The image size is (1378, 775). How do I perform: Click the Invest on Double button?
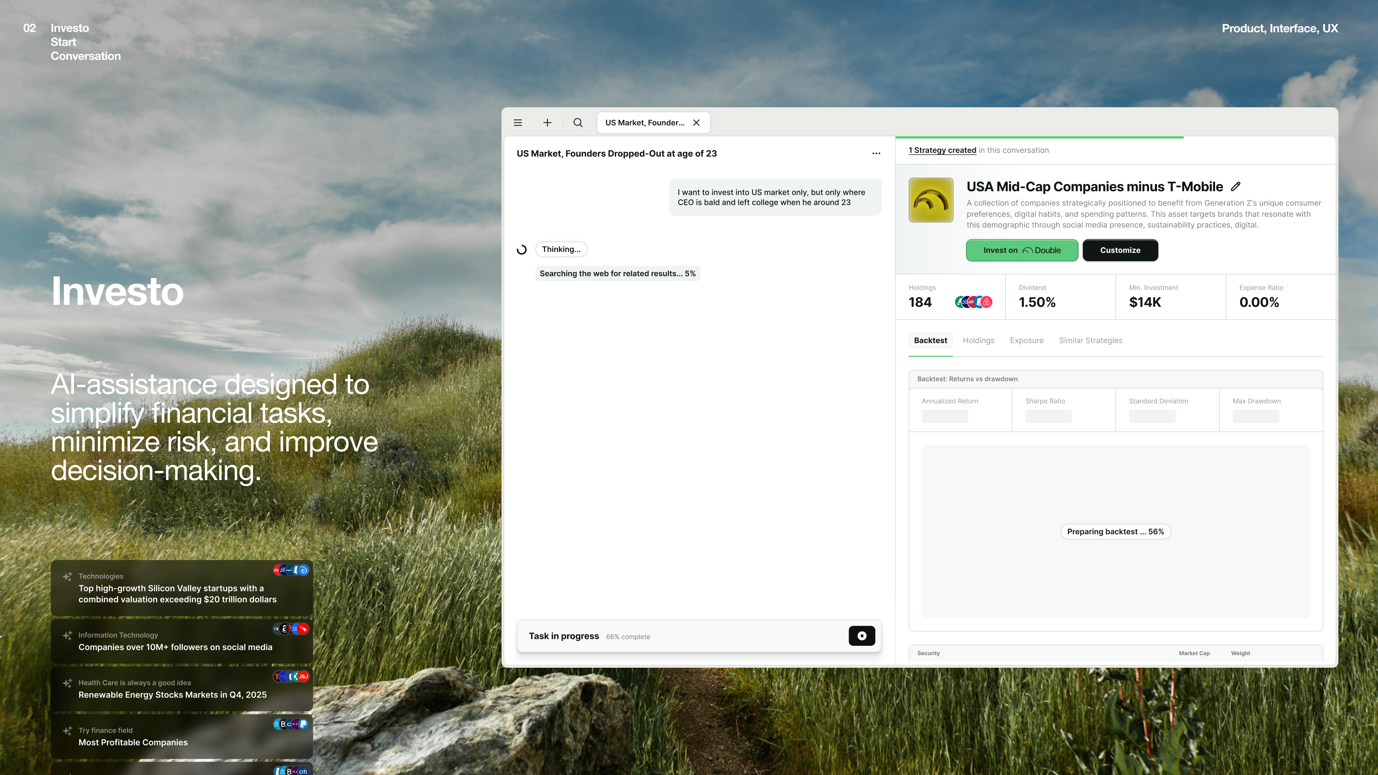pos(1022,250)
